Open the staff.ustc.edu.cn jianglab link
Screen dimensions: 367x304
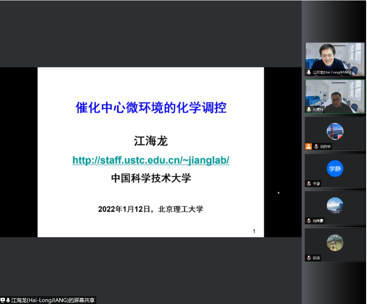point(151,160)
